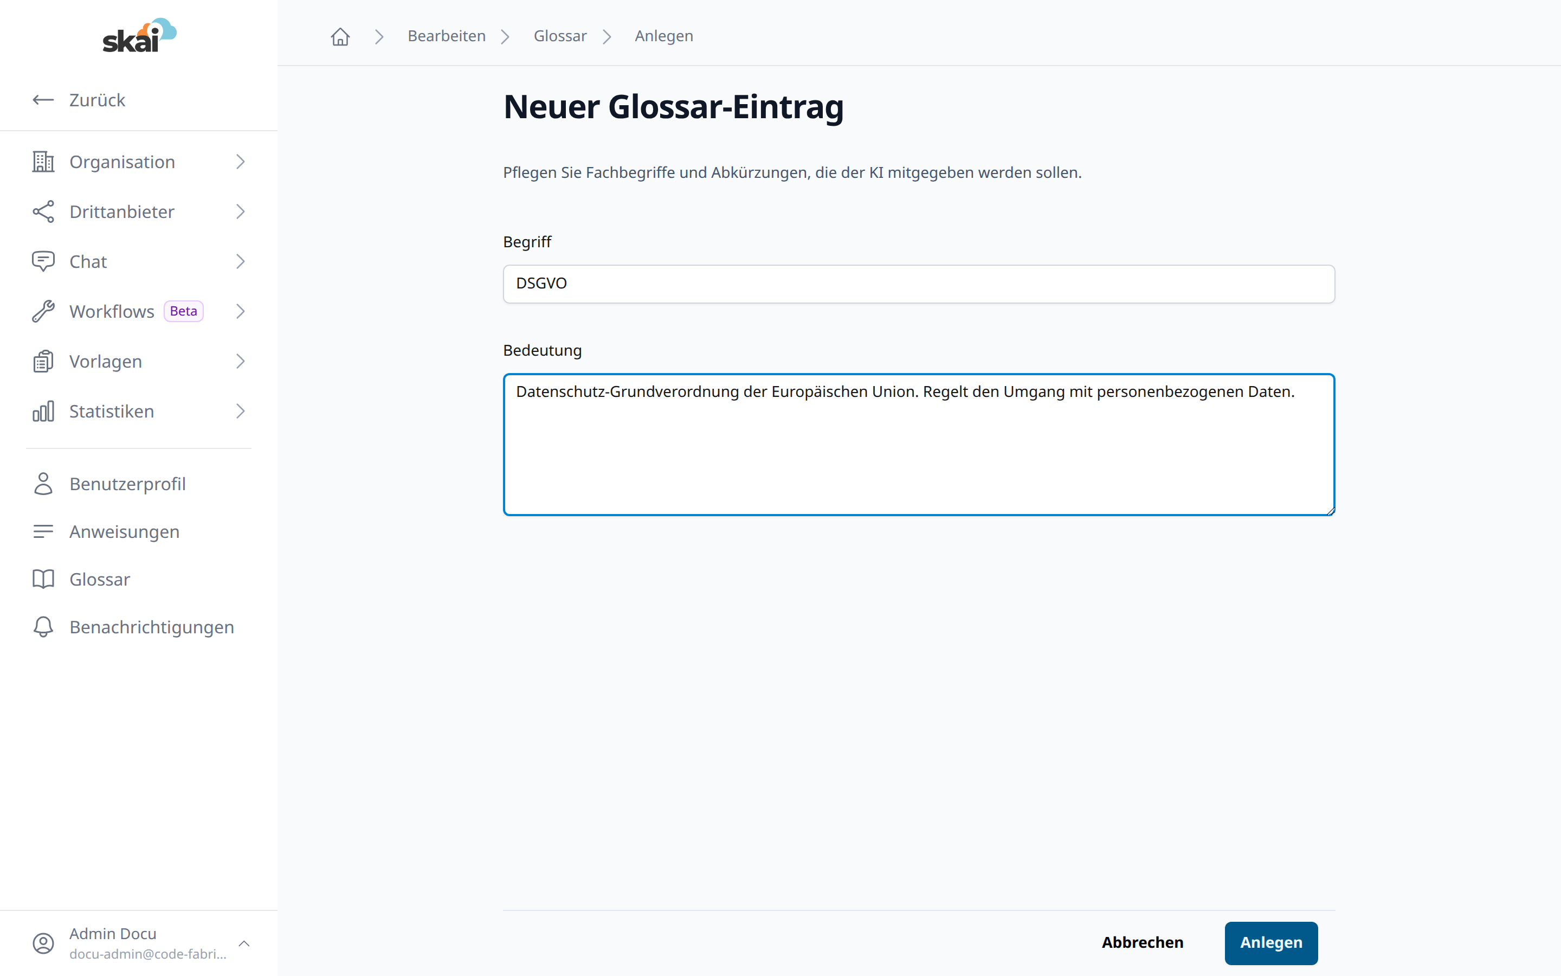Open Drittanbieter in the sidebar
Image resolution: width=1561 pixels, height=976 pixels.
[139, 211]
